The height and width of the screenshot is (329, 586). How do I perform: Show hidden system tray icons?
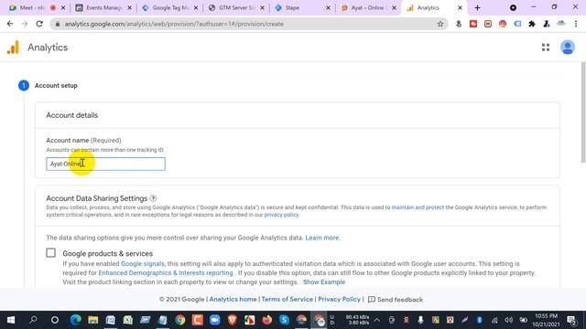coord(376,320)
